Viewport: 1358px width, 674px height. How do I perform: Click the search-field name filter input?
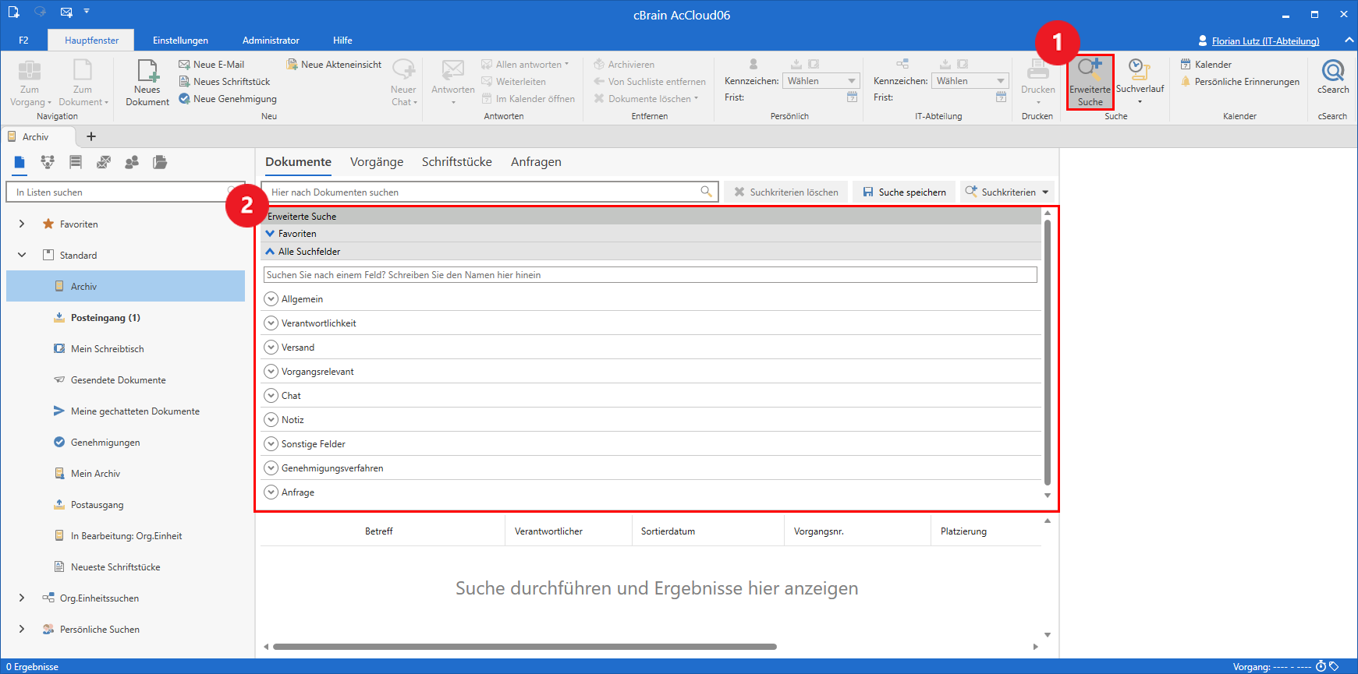pos(650,275)
